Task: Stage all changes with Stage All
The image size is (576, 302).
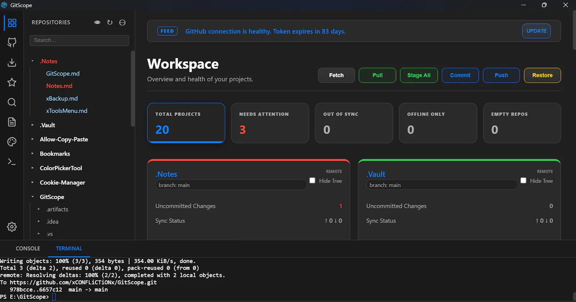Action: tap(419, 75)
